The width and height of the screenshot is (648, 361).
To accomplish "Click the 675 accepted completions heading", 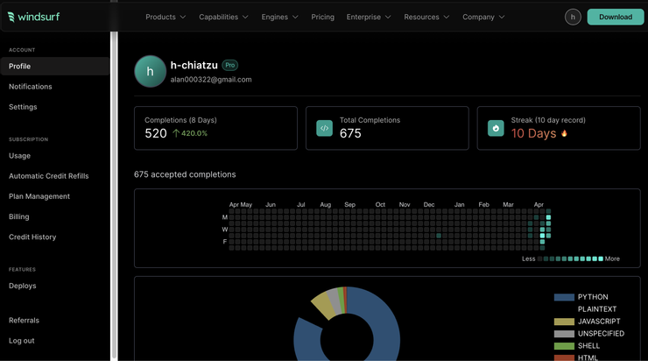I will click(x=185, y=174).
